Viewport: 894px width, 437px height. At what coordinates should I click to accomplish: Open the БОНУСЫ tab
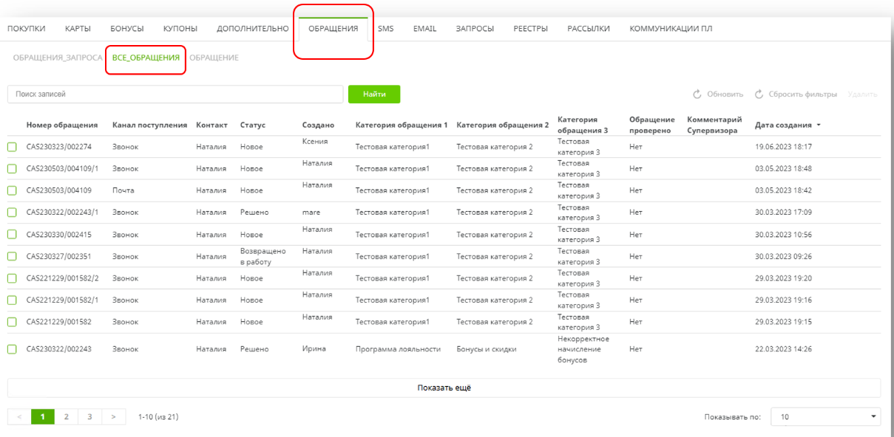pyautogui.click(x=127, y=29)
